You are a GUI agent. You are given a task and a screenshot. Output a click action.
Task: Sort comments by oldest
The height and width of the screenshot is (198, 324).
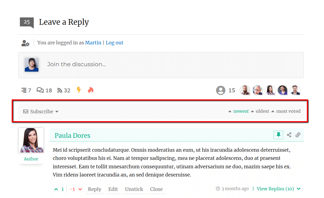click(262, 111)
